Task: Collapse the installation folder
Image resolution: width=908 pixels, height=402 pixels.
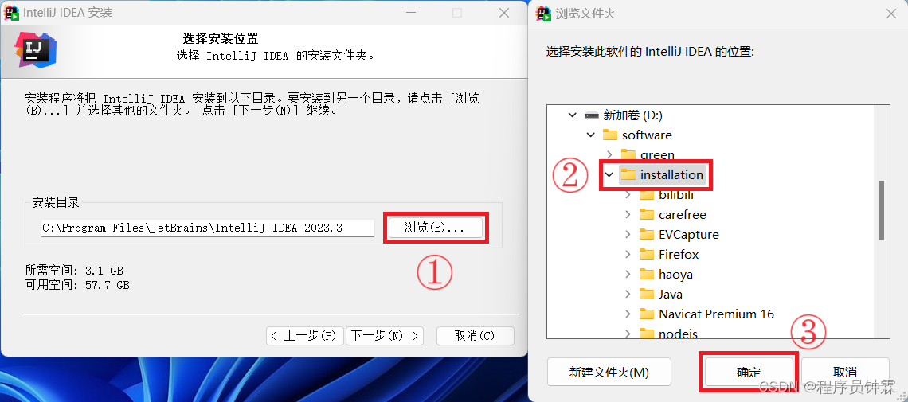Action: point(609,174)
